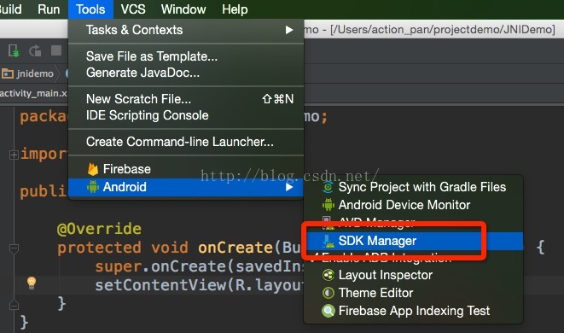Click the jnidemo breadcrumb folder
564x333 pixels.
(27, 73)
